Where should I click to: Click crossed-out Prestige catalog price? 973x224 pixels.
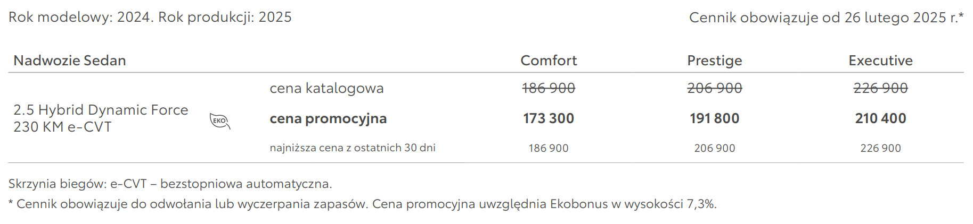coord(714,88)
